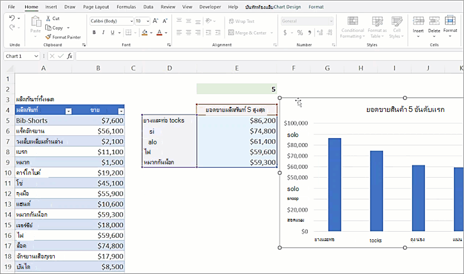
Task: Apply Comma Style format
Action: (x=310, y=32)
